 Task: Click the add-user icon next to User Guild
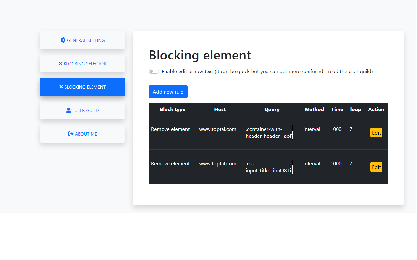pos(69,110)
